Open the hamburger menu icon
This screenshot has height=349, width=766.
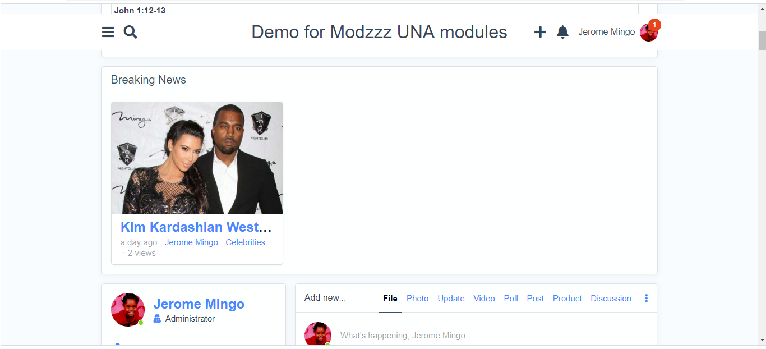pos(108,32)
